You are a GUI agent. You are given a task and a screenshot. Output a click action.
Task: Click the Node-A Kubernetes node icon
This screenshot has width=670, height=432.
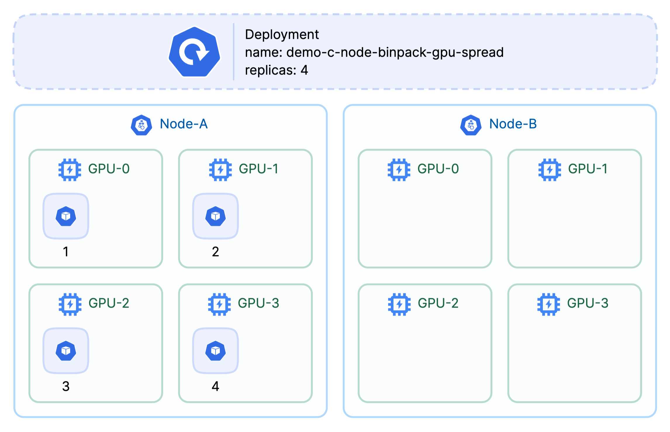141,125
